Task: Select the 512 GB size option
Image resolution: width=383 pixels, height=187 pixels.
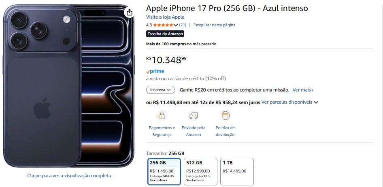Action: (200, 171)
